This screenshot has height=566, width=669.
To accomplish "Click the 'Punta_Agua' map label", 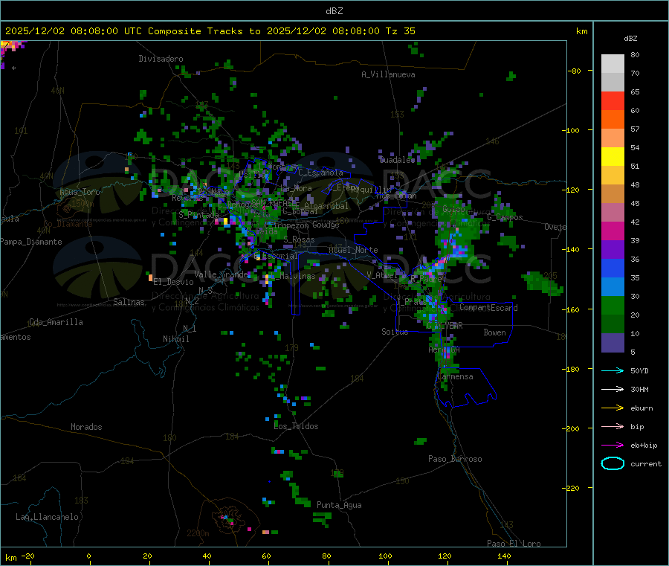I will click(x=339, y=505).
